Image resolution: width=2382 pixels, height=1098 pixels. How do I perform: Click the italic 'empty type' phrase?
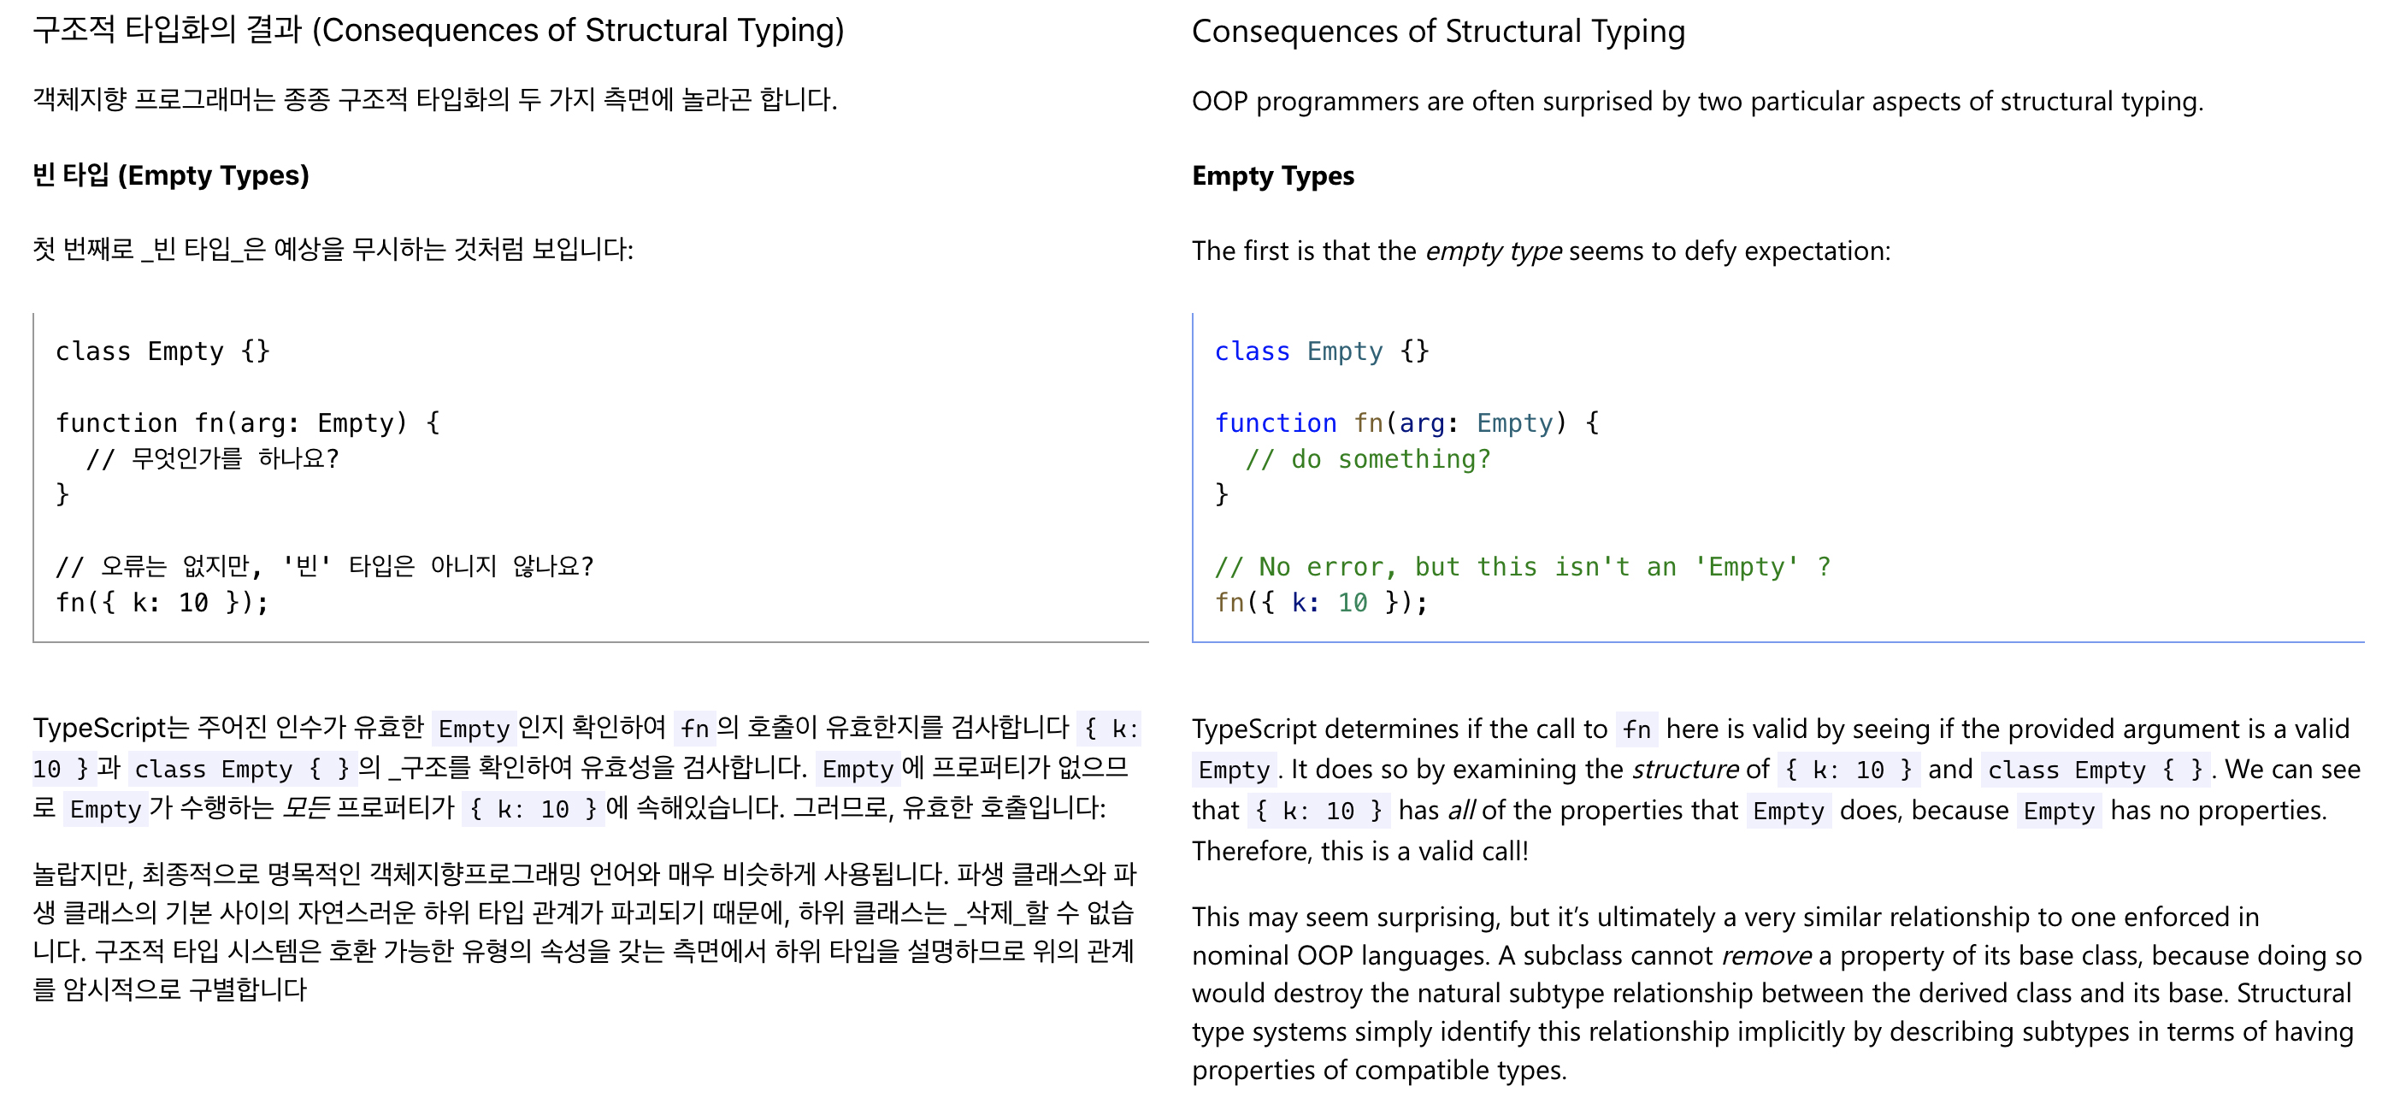[1493, 251]
